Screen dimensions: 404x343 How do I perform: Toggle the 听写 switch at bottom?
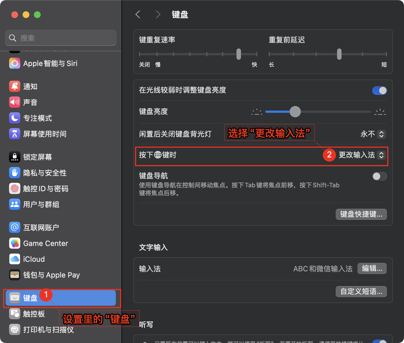click(379, 341)
